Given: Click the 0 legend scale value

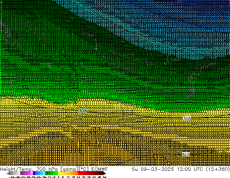Looking at the screenshot, I should (x=58, y=177).
